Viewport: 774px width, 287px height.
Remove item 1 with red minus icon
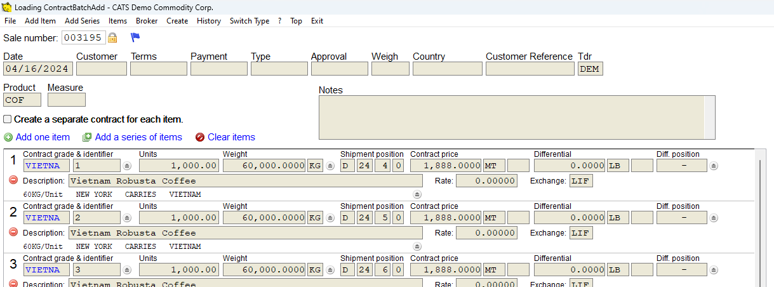point(13,180)
